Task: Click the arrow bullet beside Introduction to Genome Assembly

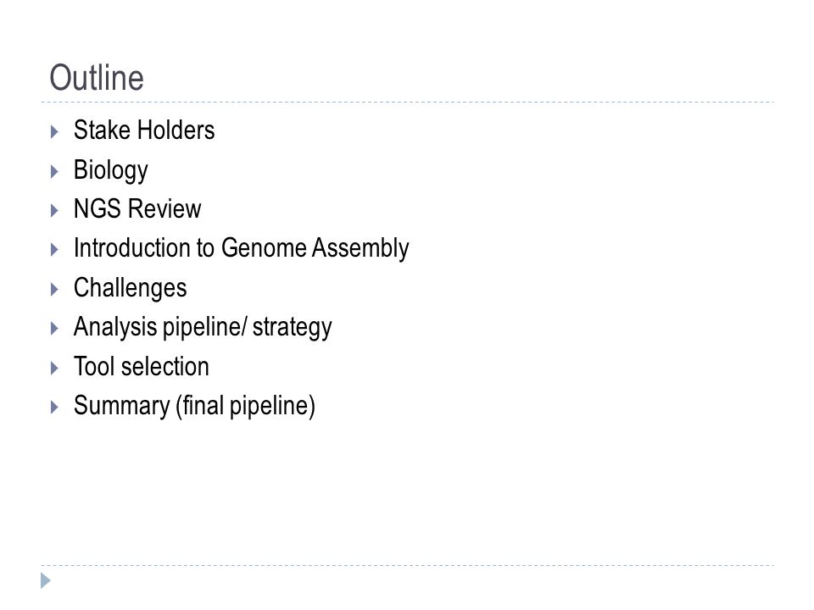Action: tap(54, 249)
